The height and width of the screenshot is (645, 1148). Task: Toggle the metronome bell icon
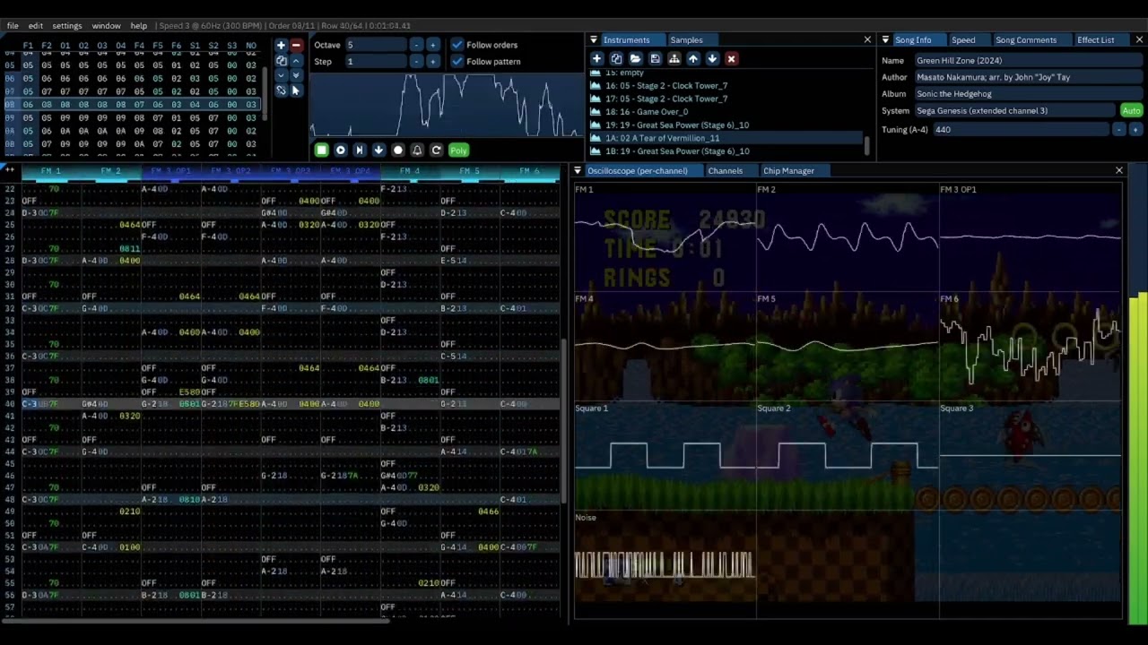[x=417, y=150]
